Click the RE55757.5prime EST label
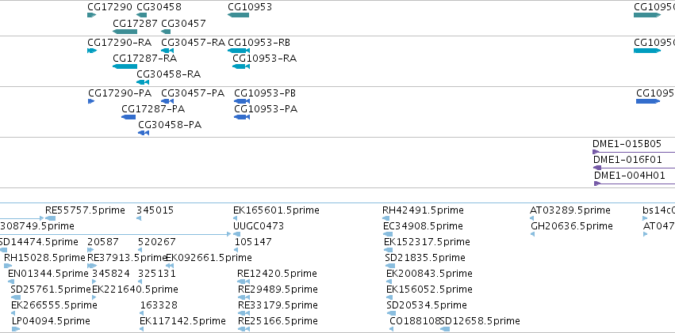Image resolution: width=675 pixels, height=333 pixels. click(x=85, y=210)
